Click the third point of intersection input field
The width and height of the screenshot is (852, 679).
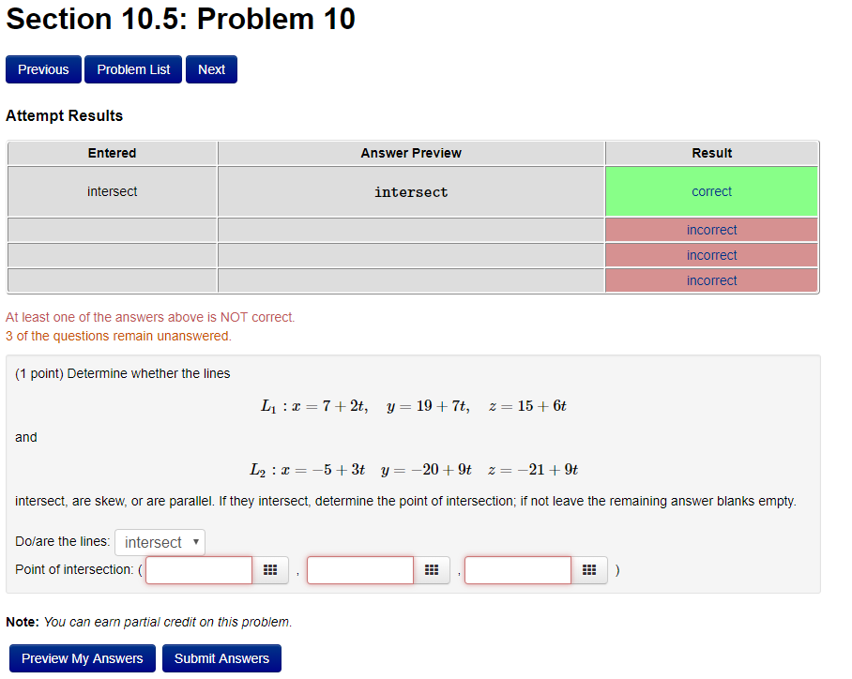click(517, 569)
